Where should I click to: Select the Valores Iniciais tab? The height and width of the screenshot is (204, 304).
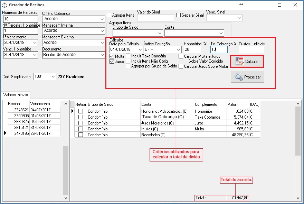click(16, 94)
